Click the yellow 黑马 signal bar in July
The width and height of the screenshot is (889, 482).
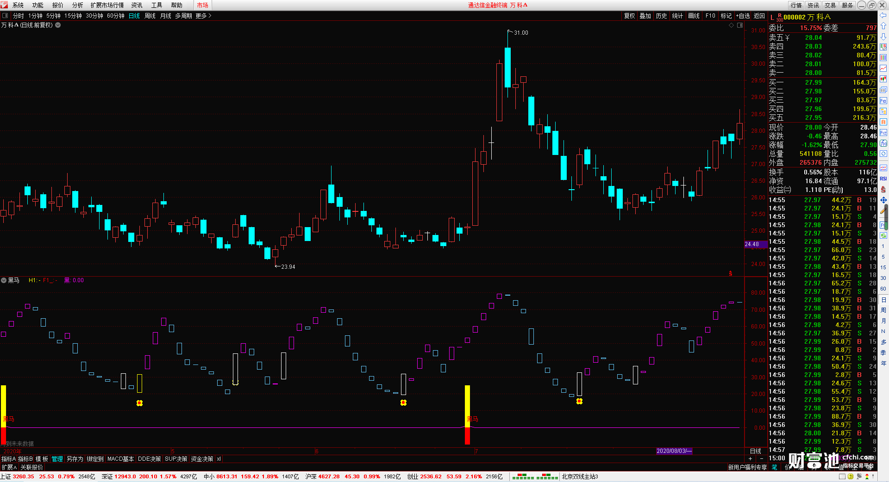point(468,405)
